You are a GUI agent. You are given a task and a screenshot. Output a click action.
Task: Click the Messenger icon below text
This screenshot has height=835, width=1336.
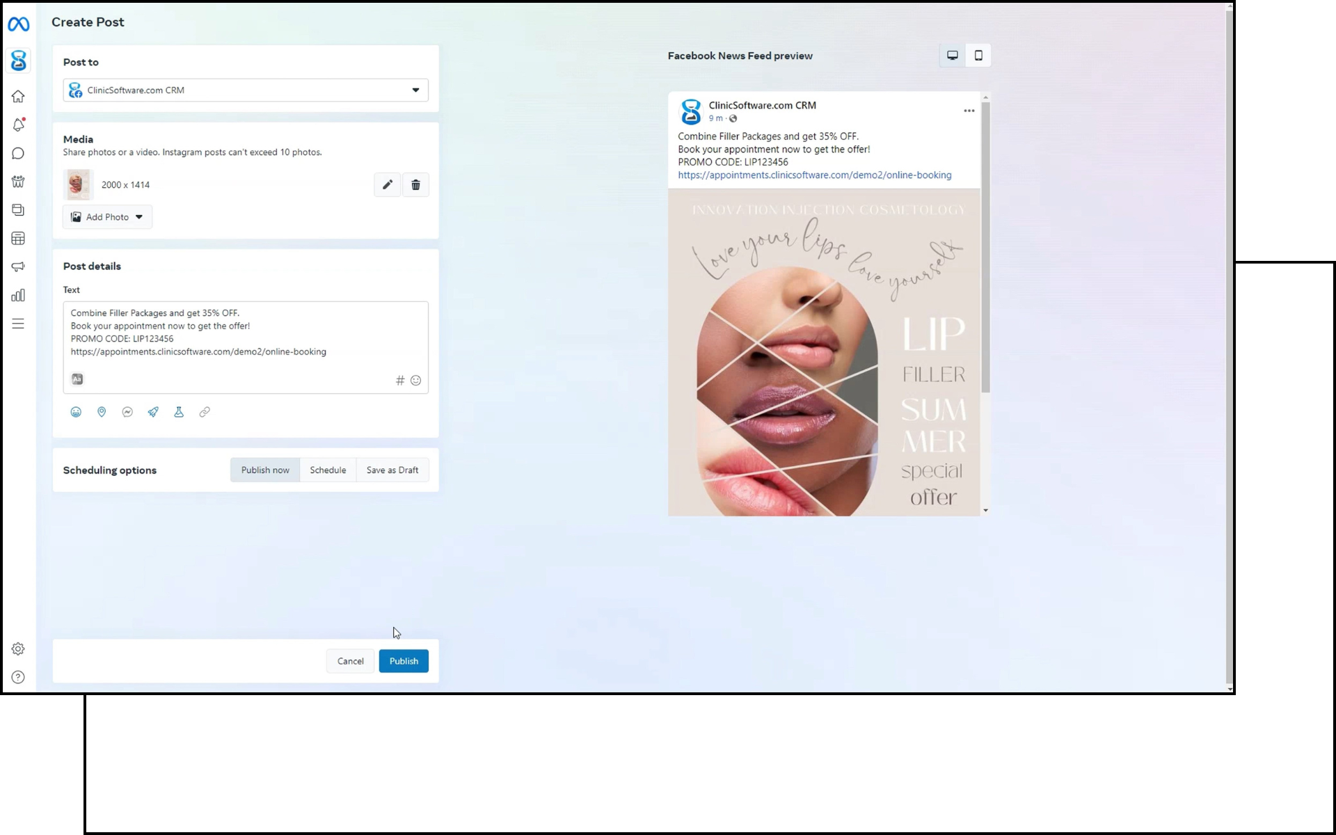click(127, 412)
